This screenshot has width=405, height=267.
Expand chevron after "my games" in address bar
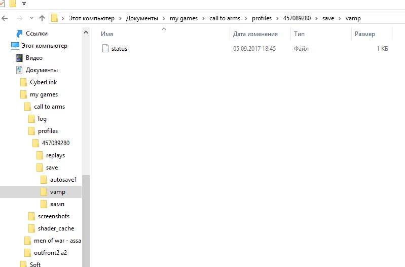pyautogui.click(x=204, y=18)
